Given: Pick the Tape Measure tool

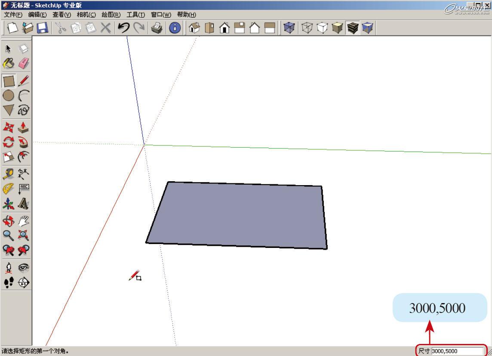Looking at the screenshot, I should [x=9, y=173].
